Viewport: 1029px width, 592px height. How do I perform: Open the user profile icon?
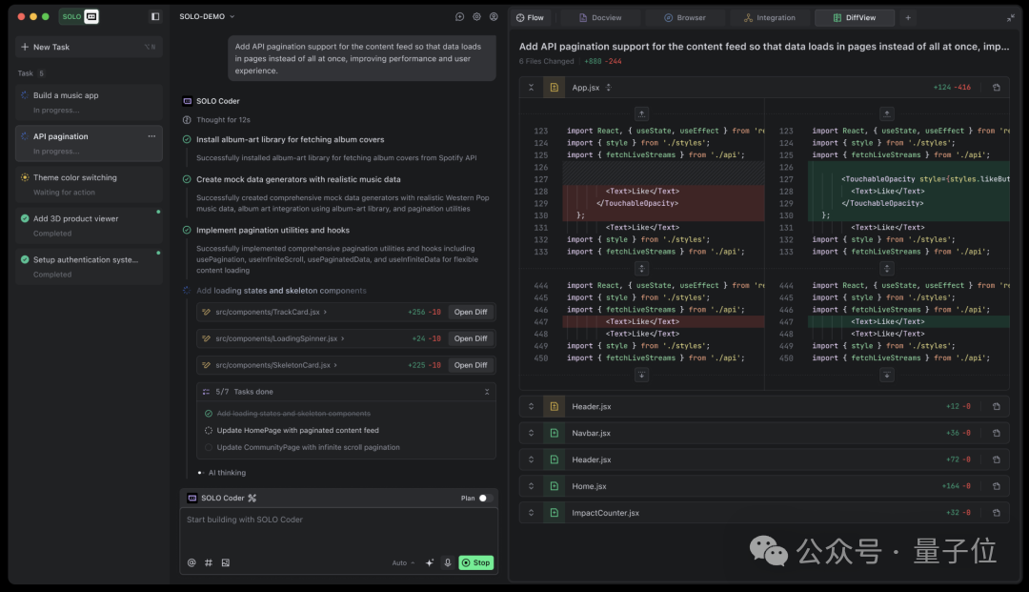coord(494,16)
